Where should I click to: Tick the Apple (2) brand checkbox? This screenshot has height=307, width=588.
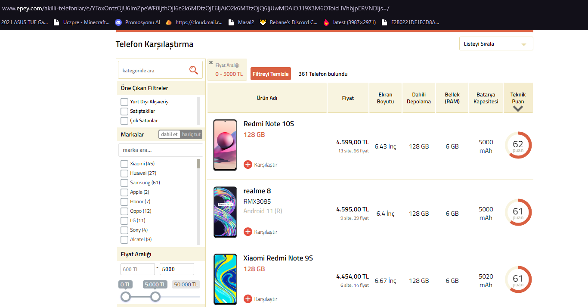click(x=124, y=192)
